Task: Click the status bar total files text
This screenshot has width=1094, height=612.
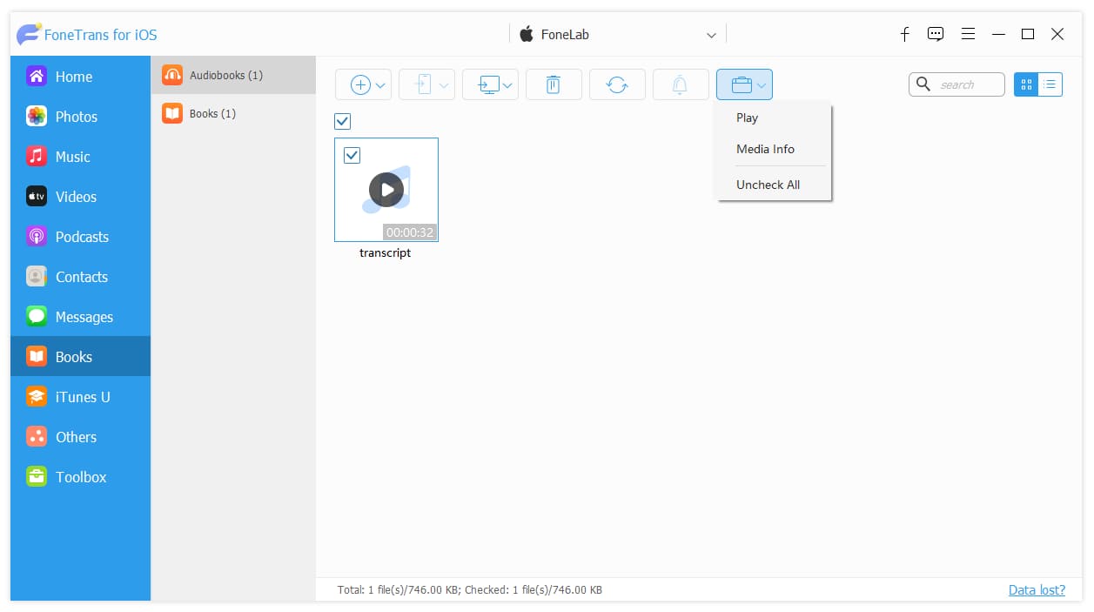Action: point(470,589)
